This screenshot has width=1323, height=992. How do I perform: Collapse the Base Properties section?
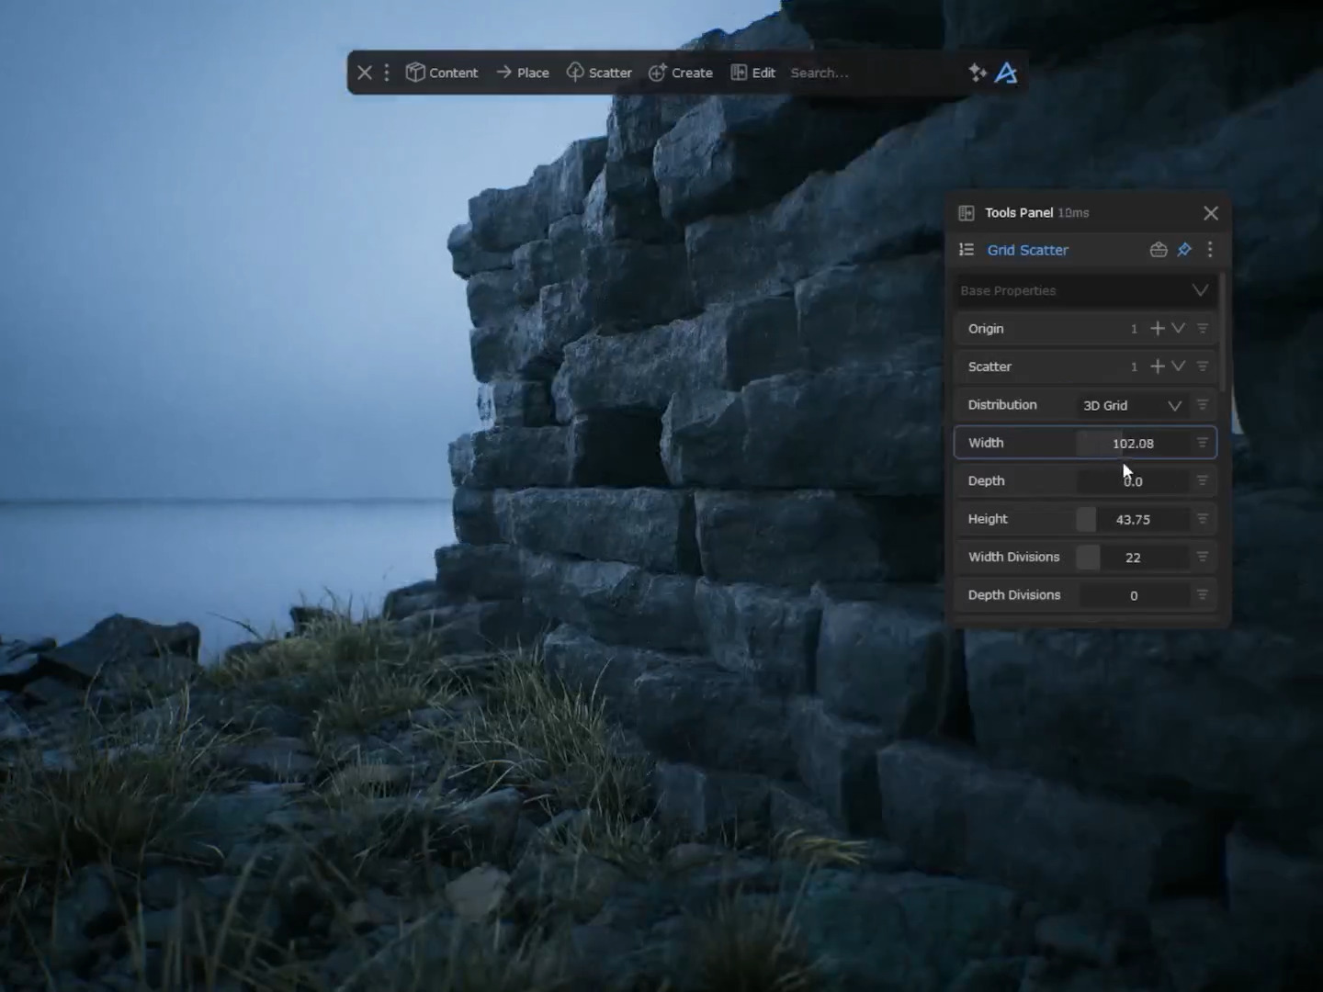(x=1200, y=290)
